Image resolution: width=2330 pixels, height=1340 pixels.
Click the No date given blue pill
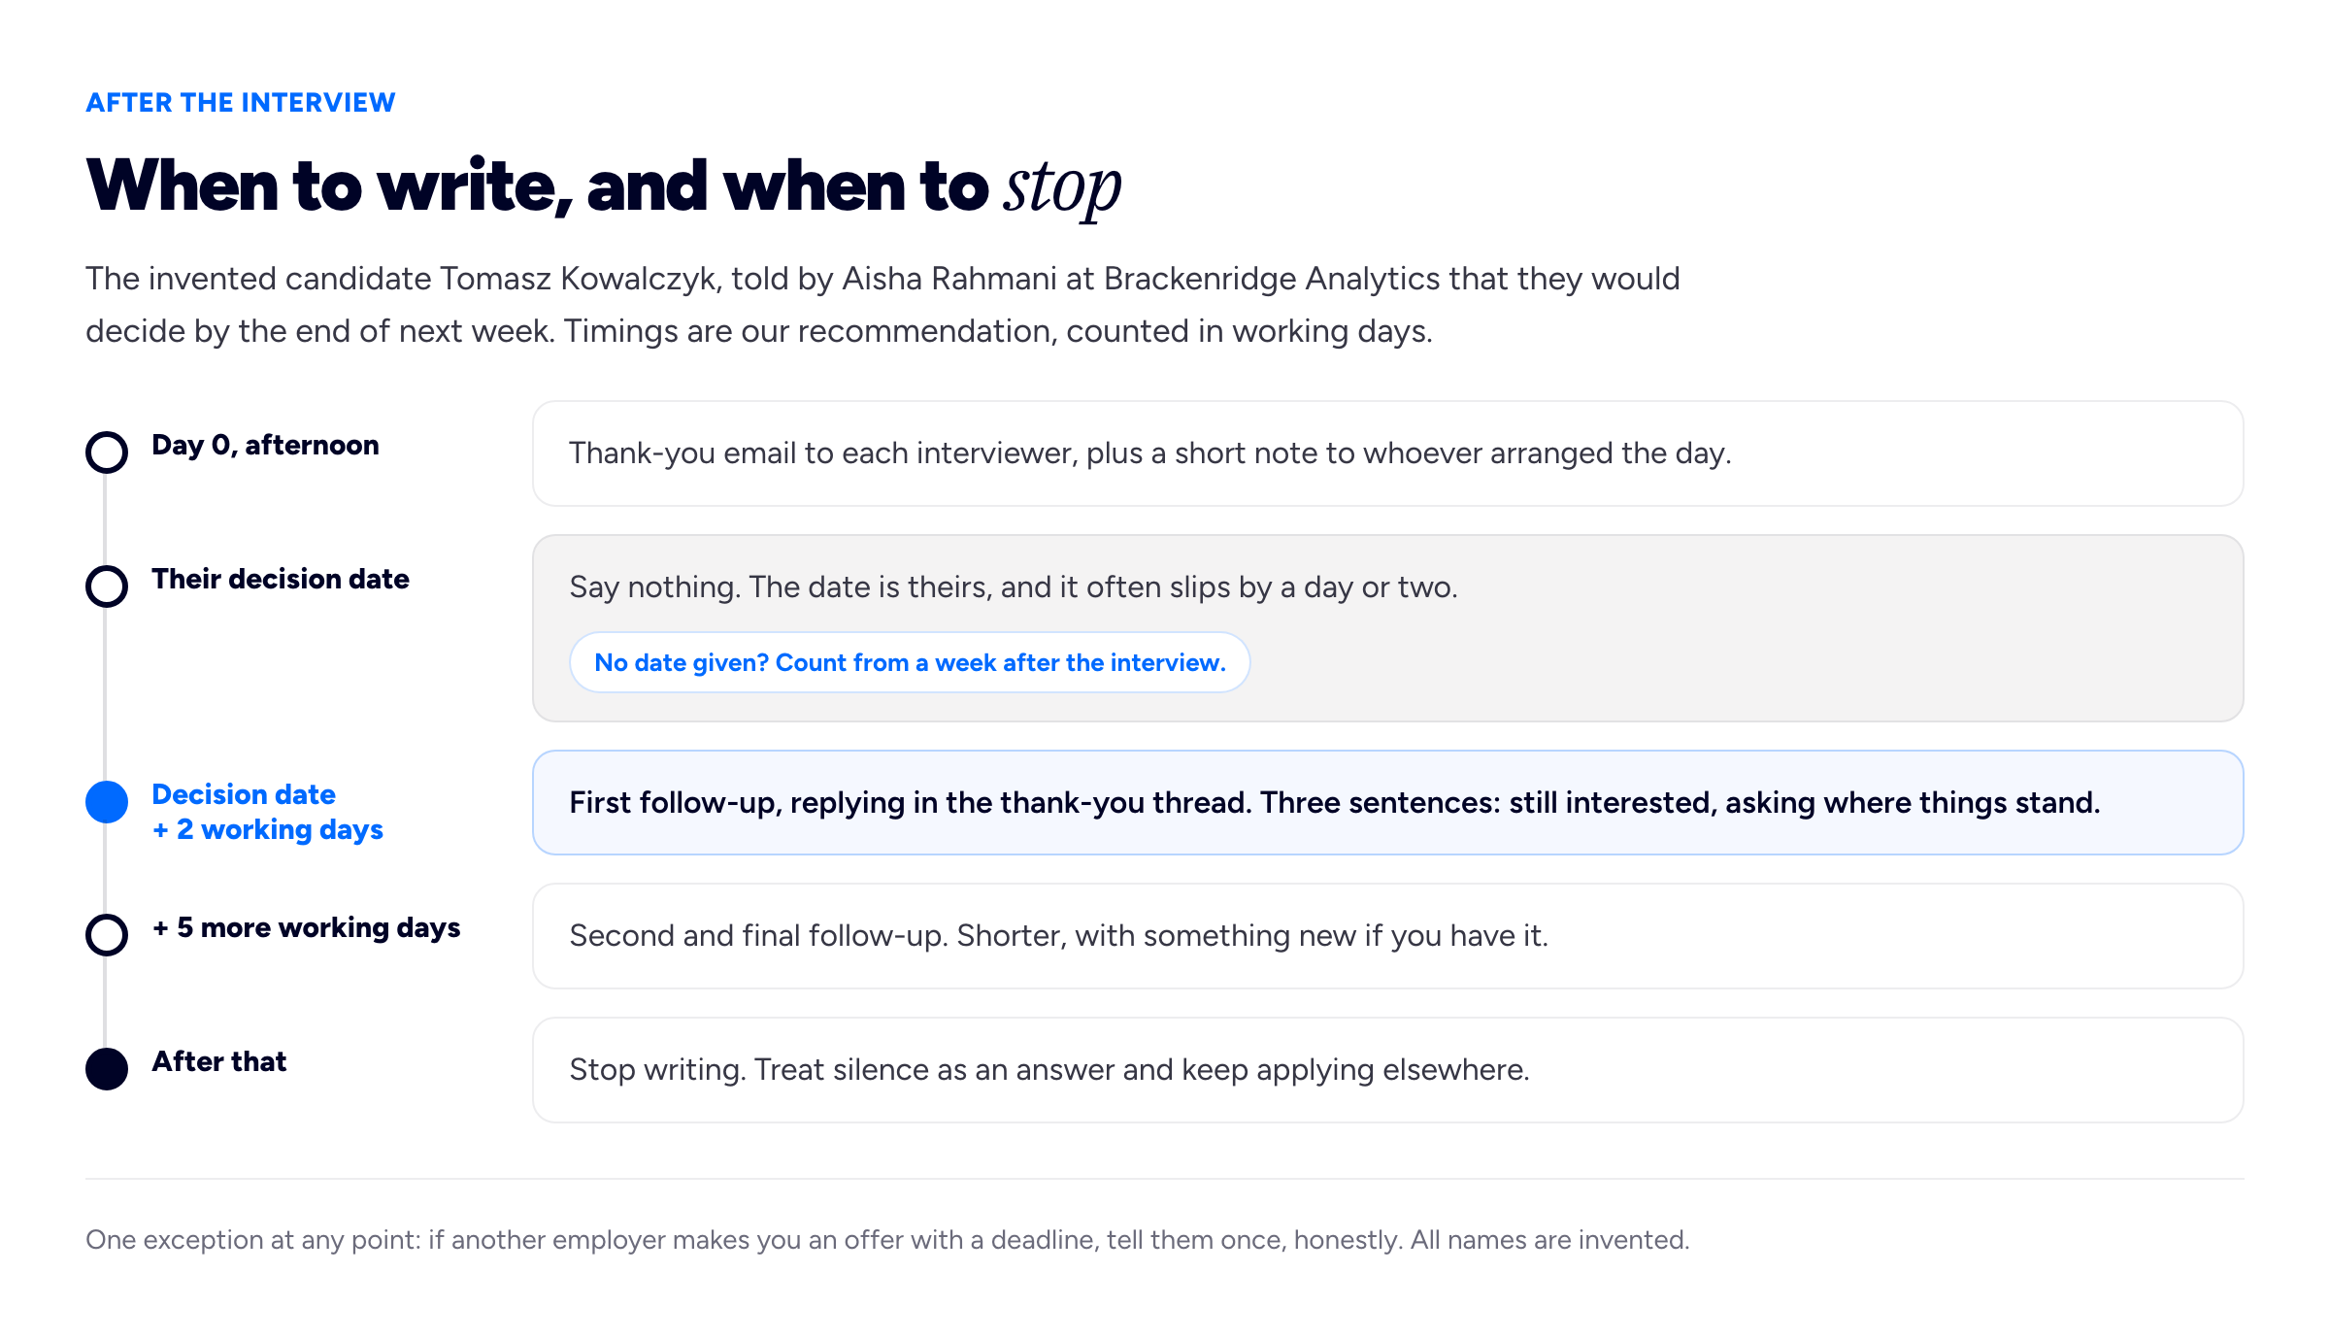pyautogui.click(x=910, y=662)
